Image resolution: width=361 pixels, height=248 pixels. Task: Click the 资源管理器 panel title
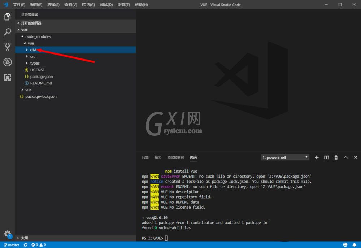point(30,14)
